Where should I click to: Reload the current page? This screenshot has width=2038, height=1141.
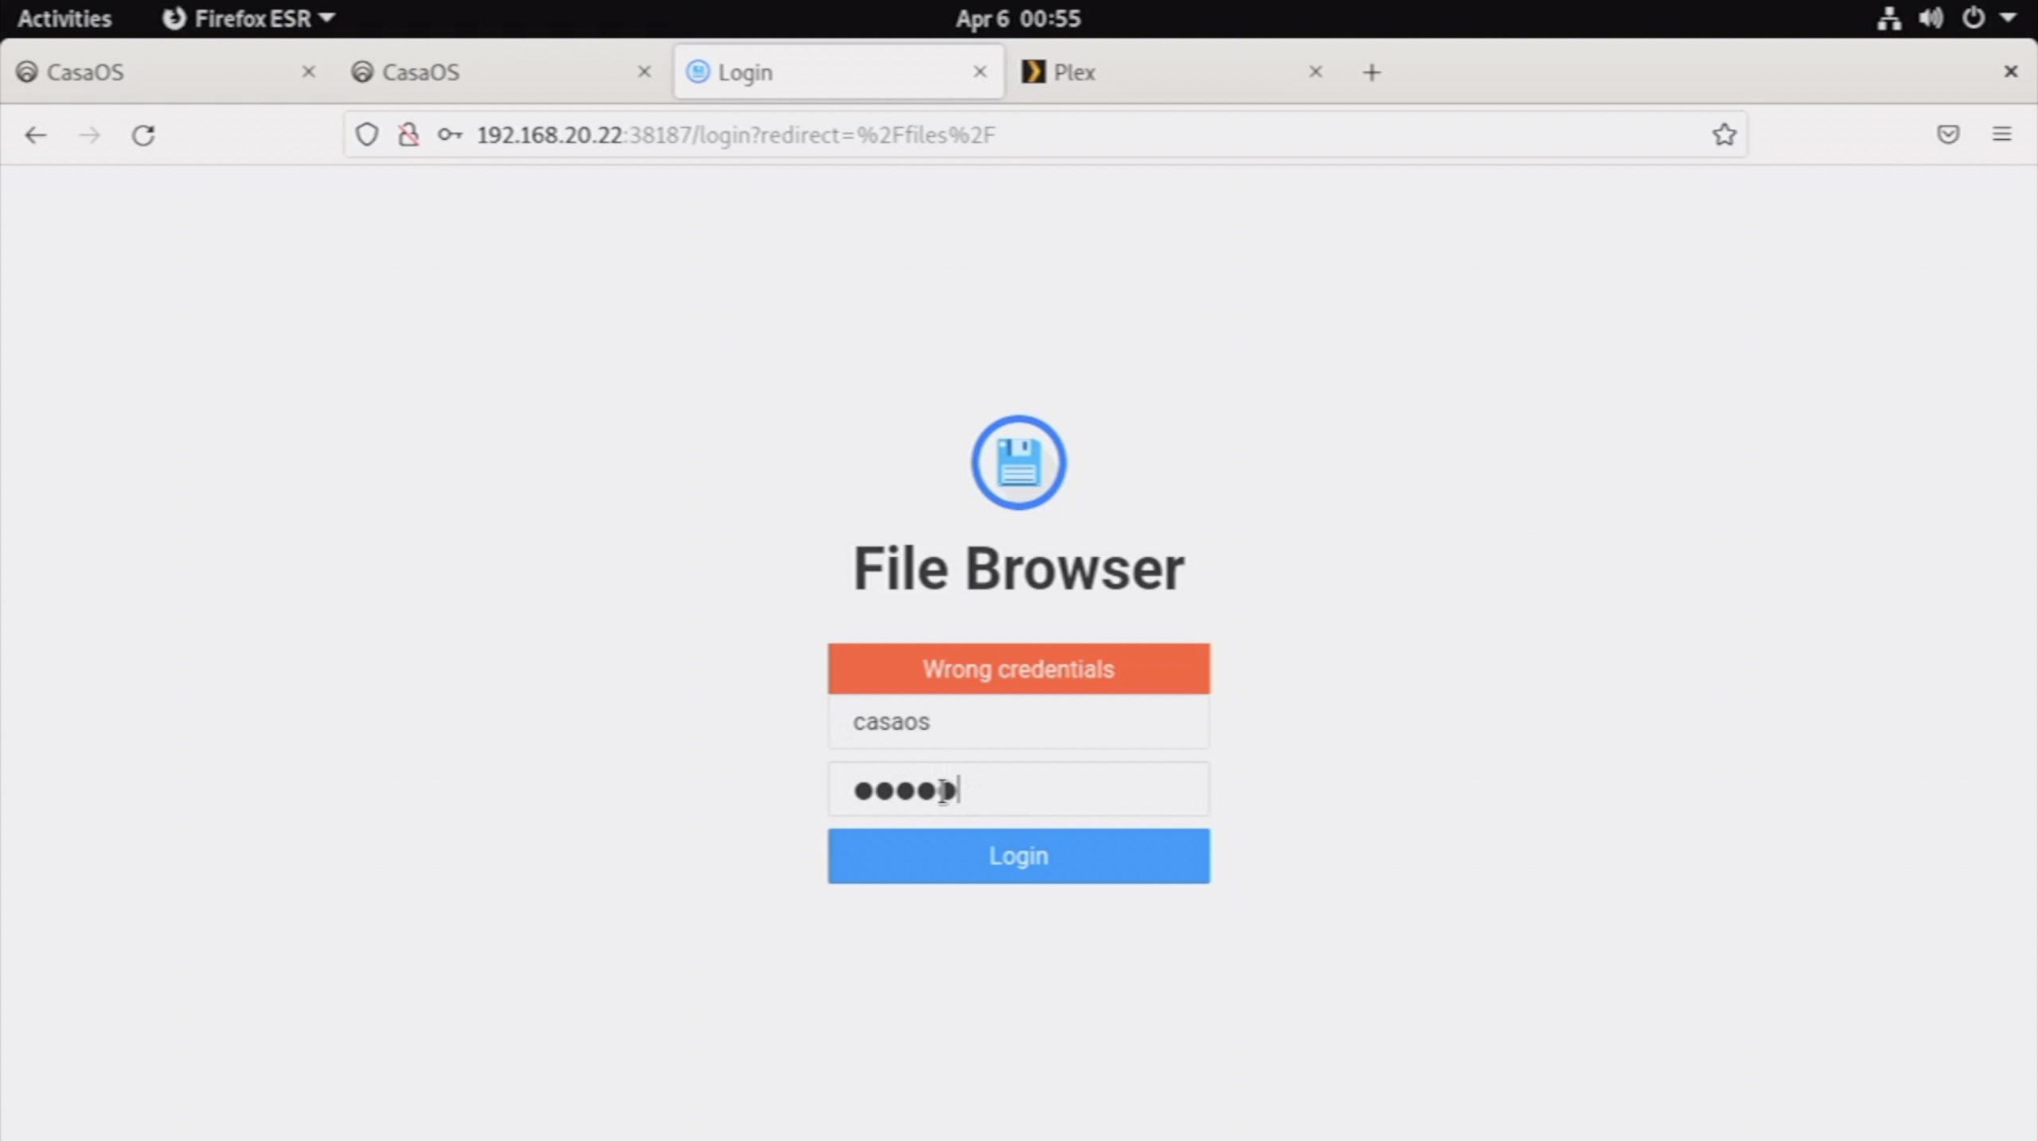click(x=143, y=135)
